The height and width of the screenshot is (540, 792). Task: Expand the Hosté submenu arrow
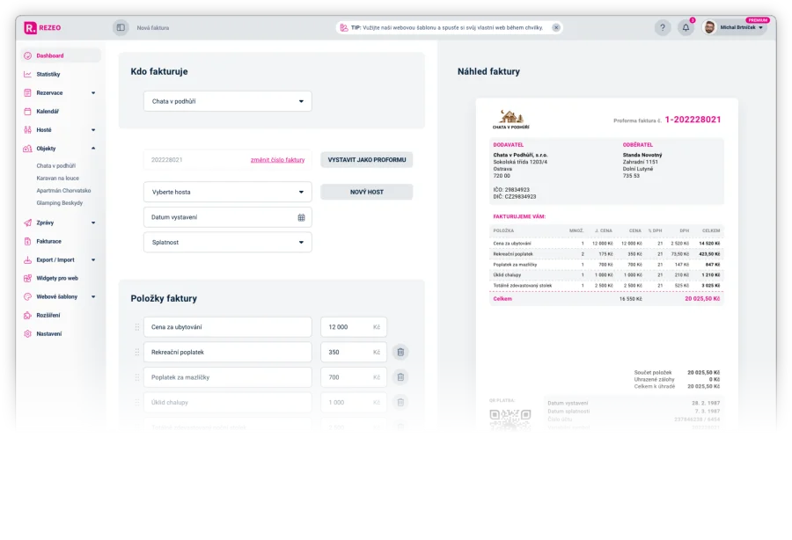pos(93,130)
